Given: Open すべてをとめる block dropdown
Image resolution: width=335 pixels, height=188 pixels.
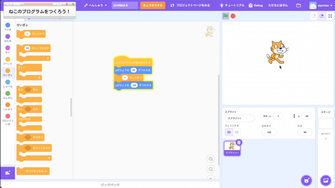Looking at the screenshot, I should 45,171.
